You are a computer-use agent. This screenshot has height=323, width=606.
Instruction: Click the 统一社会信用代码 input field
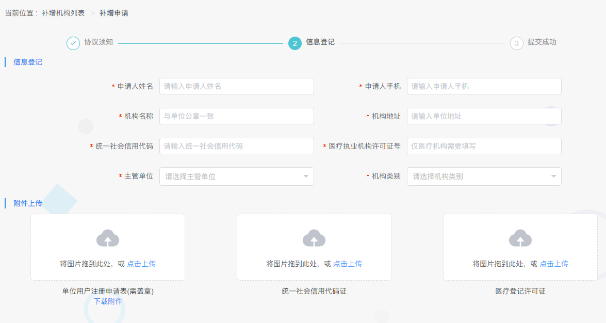pyautogui.click(x=237, y=146)
